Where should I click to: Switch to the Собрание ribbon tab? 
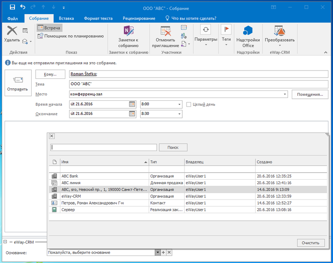pos(39,18)
